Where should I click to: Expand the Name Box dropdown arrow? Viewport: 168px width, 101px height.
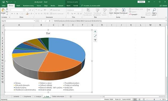(34, 21)
